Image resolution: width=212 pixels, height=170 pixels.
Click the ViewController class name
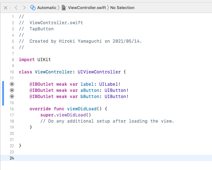click(x=54, y=72)
